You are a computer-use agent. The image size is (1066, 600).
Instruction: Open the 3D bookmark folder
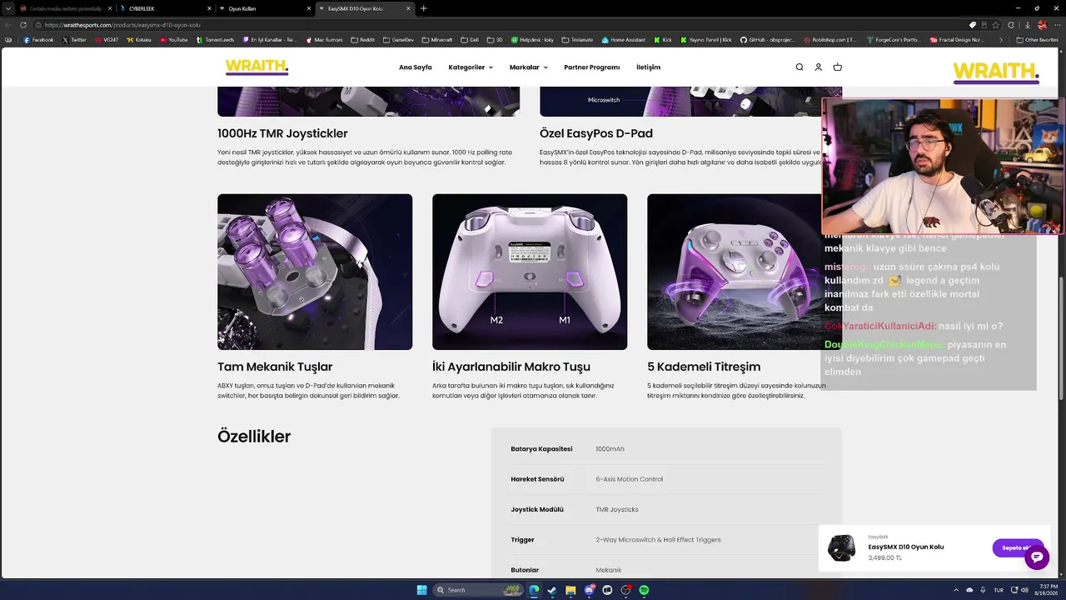496,40
